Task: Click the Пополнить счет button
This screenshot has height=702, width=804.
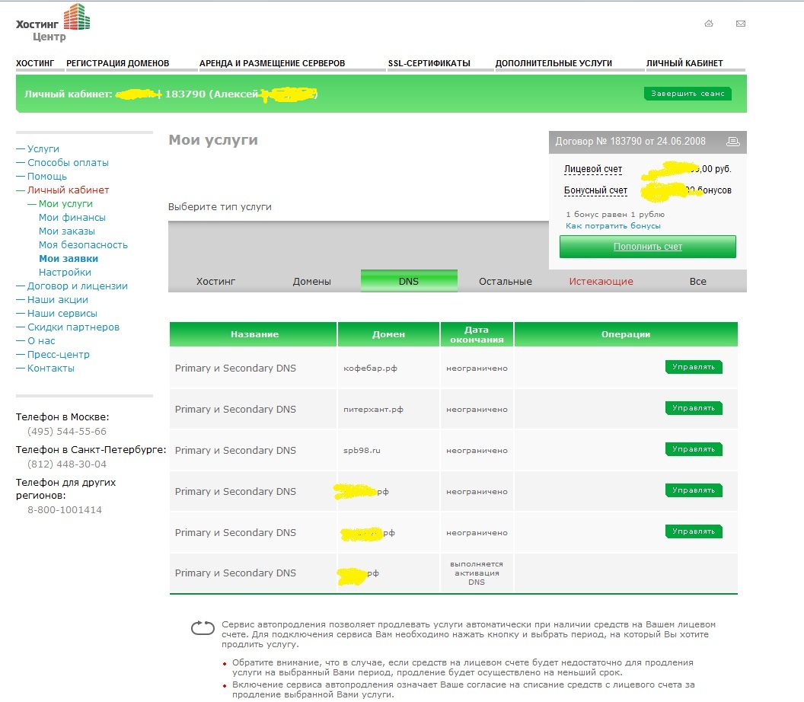Action: [647, 247]
